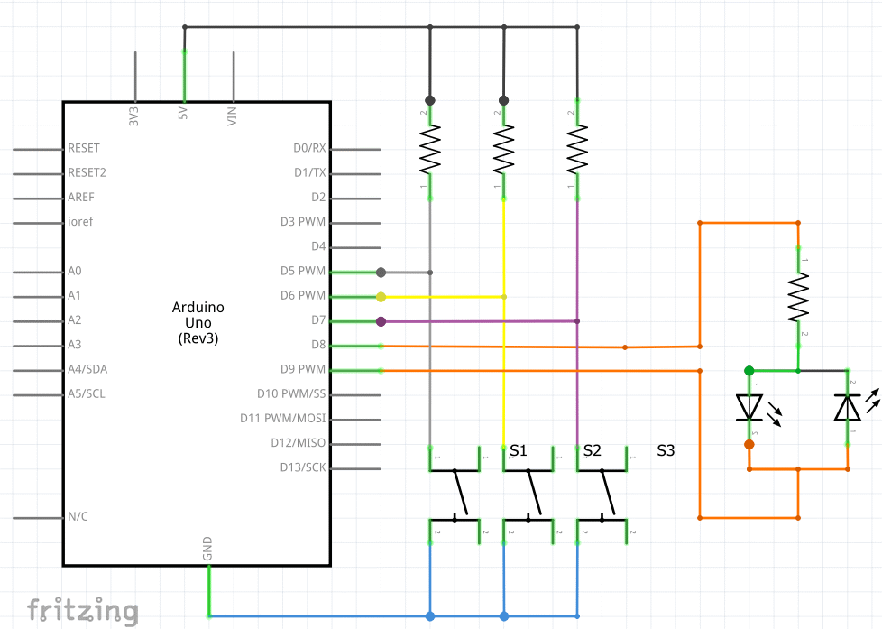
Task: Click the D8 pin label
Action: (319, 344)
